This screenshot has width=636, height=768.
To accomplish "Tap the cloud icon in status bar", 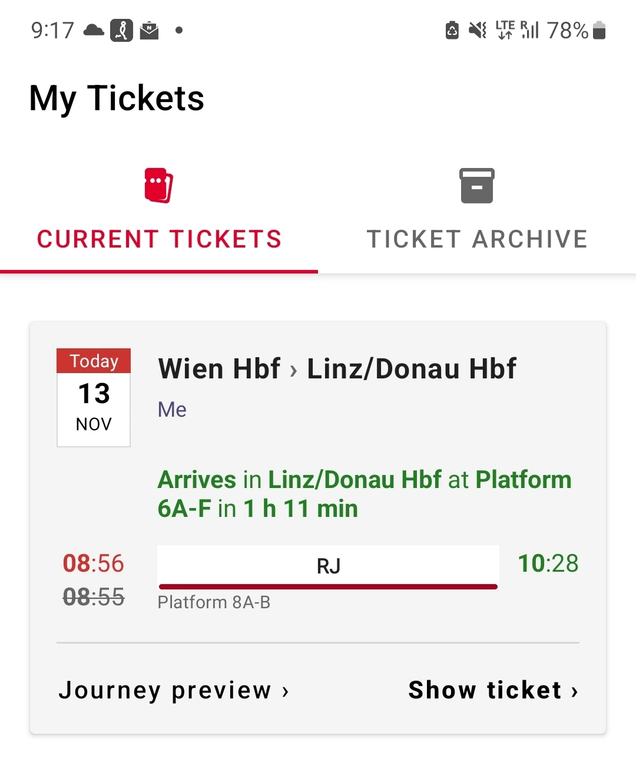I will [x=94, y=30].
